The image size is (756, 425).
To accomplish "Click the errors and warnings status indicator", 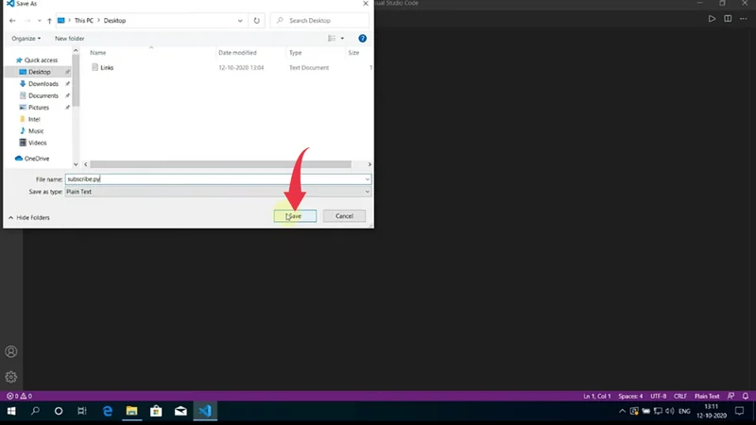I will [x=19, y=396].
